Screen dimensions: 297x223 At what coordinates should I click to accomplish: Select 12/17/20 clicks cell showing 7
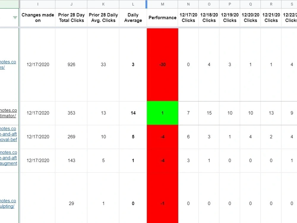[188, 113]
